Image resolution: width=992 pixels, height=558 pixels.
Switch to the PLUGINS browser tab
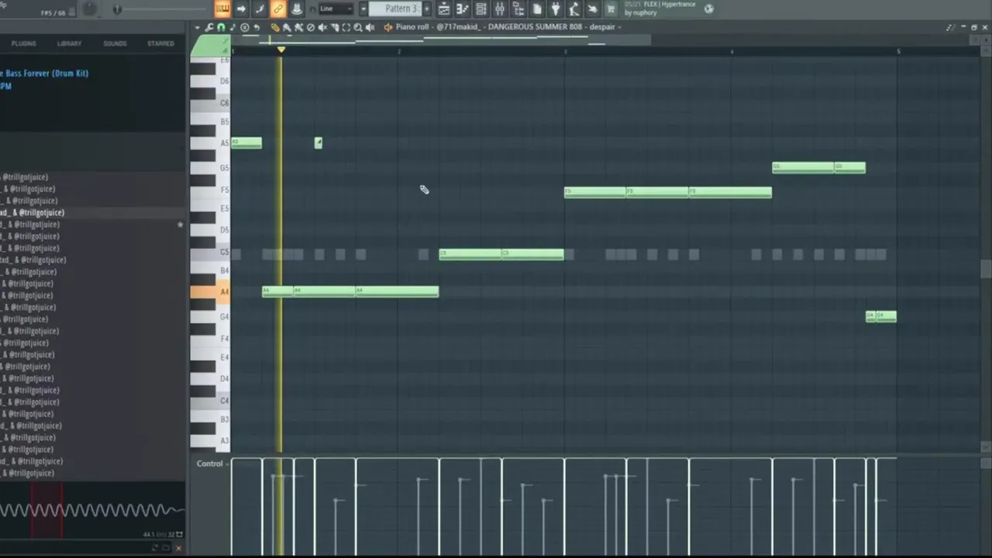point(23,43)
